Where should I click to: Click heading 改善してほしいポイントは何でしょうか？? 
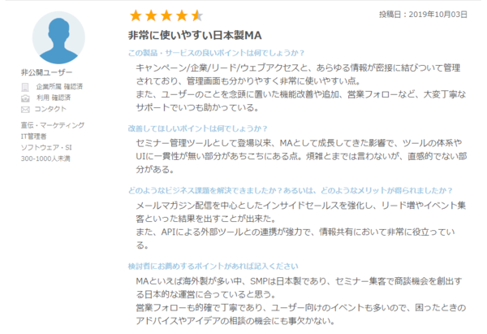tap(197, 128)
